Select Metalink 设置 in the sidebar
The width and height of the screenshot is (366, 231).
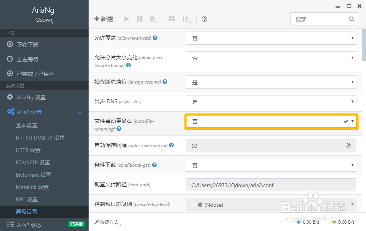tap(32, 187)
